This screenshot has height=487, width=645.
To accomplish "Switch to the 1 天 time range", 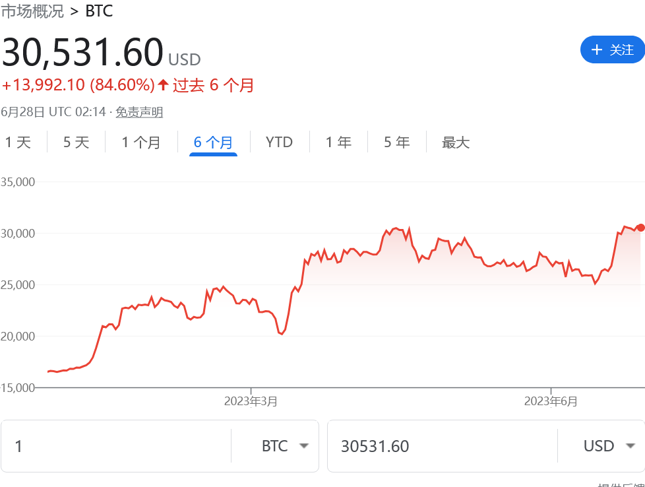I will click(18, 143).
